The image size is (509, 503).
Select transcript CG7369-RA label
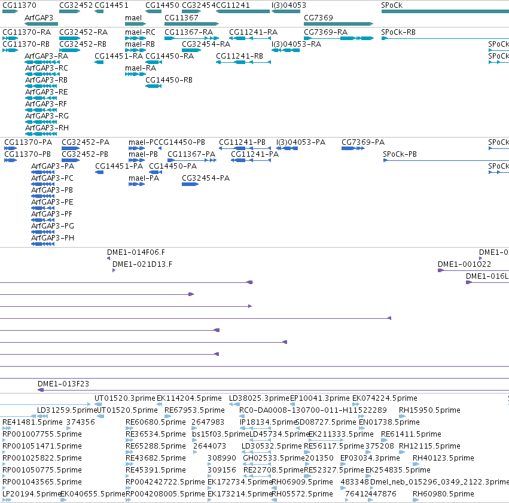click(x=325, y=32)
